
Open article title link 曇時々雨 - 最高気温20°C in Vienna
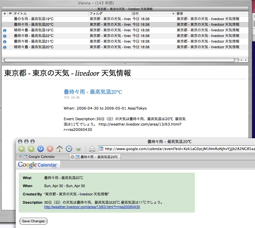tap(93, 92)
